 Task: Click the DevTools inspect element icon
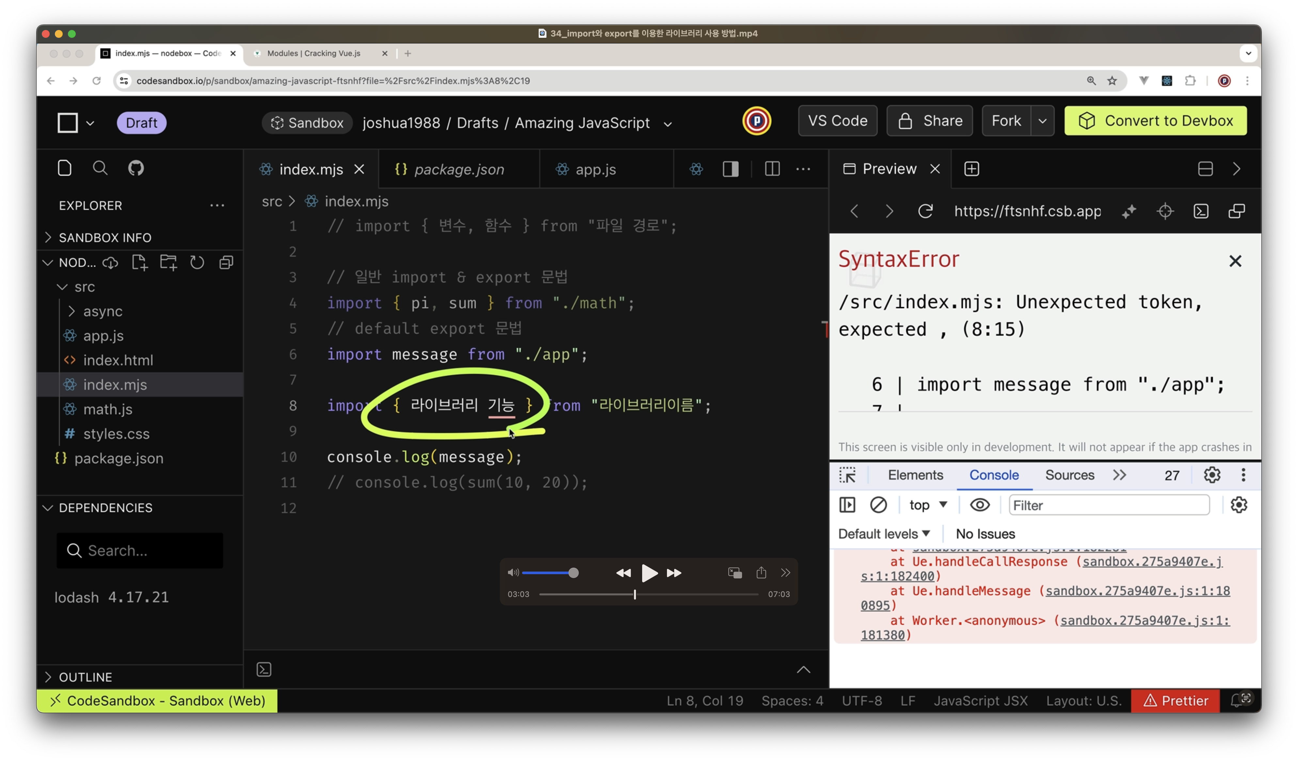[x=847, y=475]
